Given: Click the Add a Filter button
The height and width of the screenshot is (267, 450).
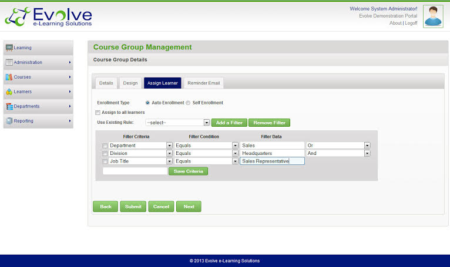Looking at the screenshot, I should 229,123.
